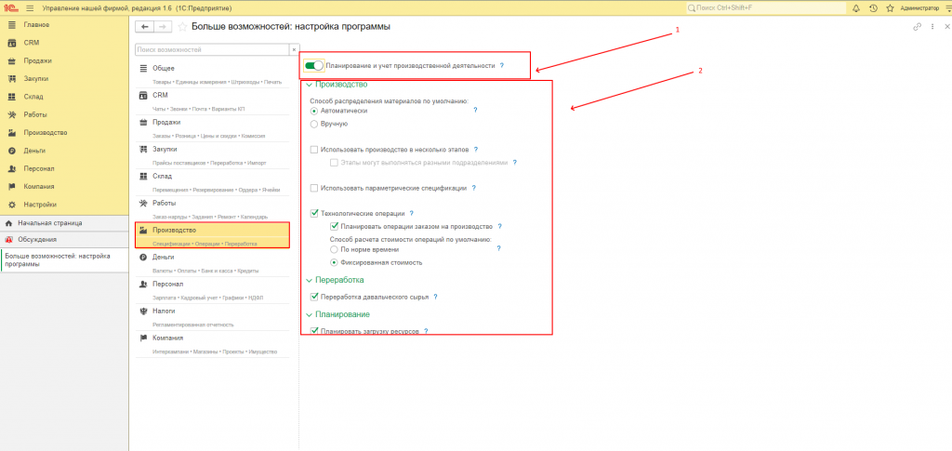Open help for Планировать операции заказом на производство

pyautogui.click(x=499, y=226)
